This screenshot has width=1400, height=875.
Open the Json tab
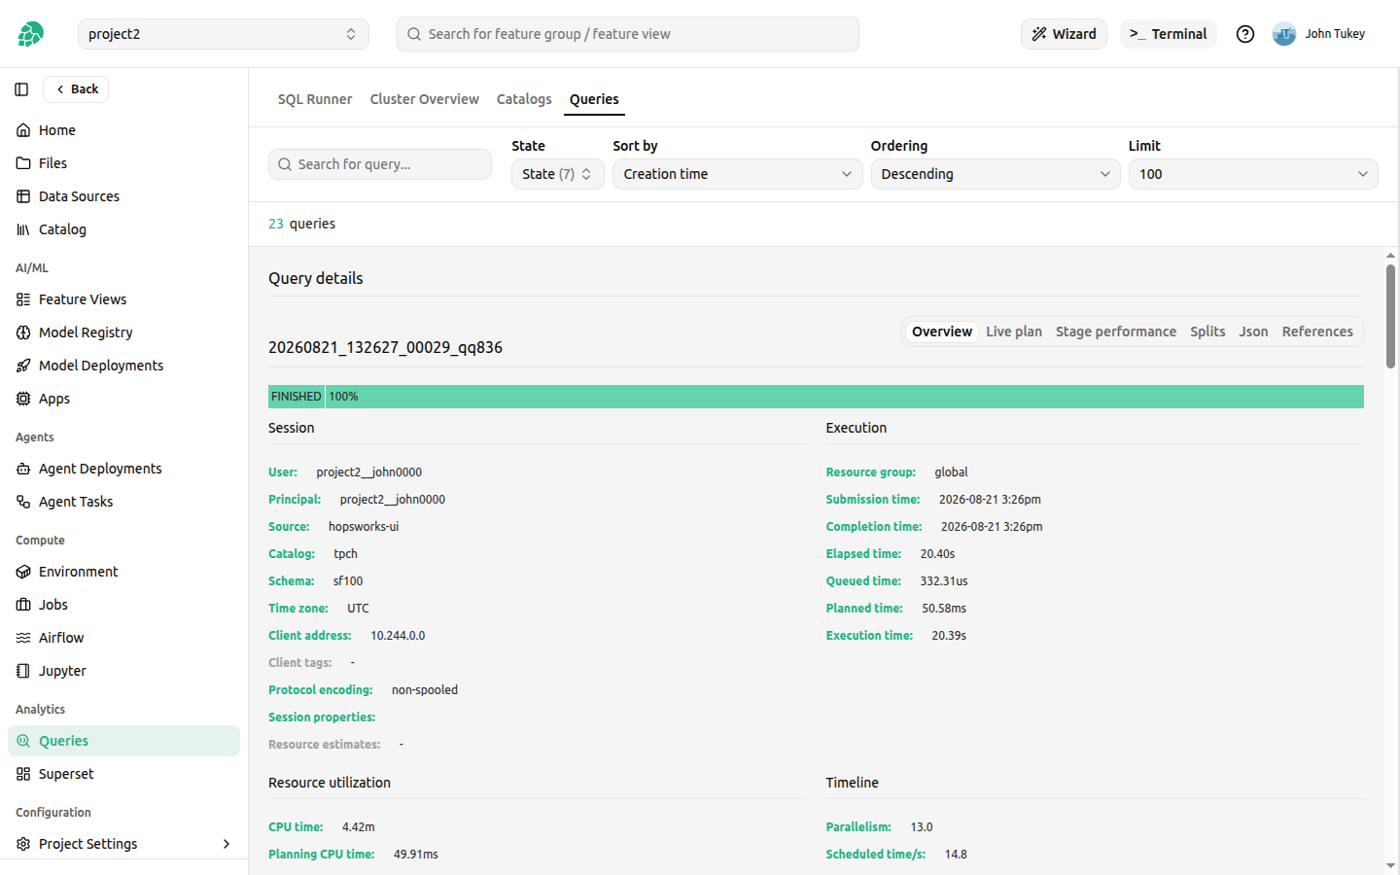point(1253,332)
